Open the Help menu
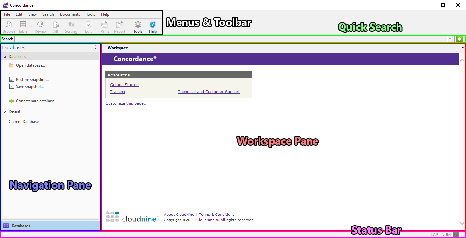Screen dimensions: 466x238 [105, 14]
